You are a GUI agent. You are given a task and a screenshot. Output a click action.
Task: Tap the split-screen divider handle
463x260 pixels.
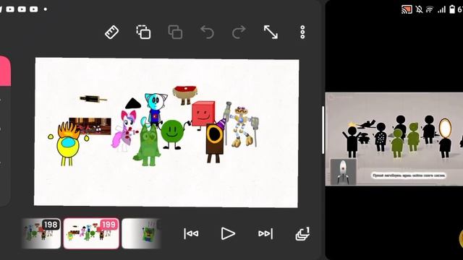323,130
